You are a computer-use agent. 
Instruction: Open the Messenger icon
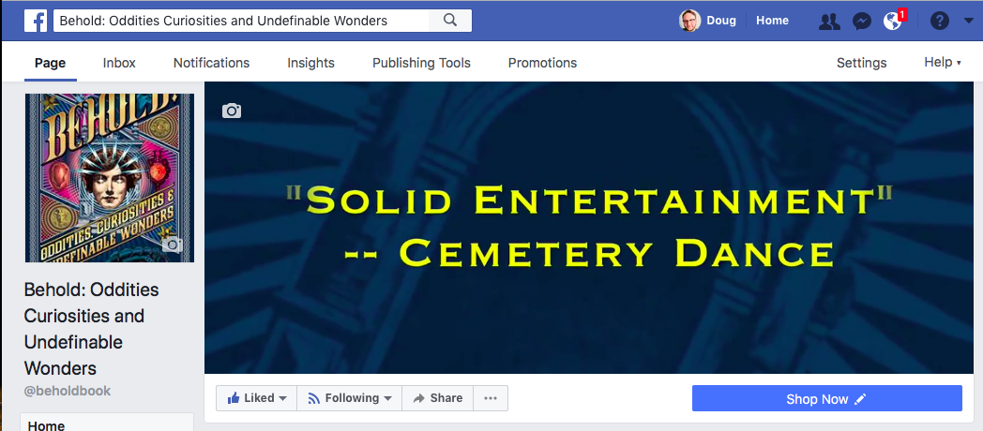(862, 22)
